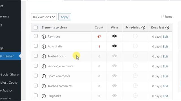Click the Count column header
Viewport: 181px width, 101px height.
coord(99,27)
